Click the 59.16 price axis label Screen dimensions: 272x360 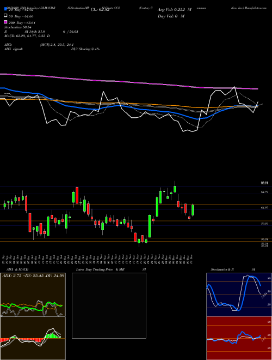(264, 224)
